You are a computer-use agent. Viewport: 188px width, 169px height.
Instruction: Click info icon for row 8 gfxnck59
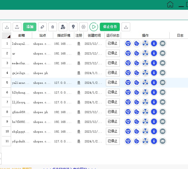[154, 112]
